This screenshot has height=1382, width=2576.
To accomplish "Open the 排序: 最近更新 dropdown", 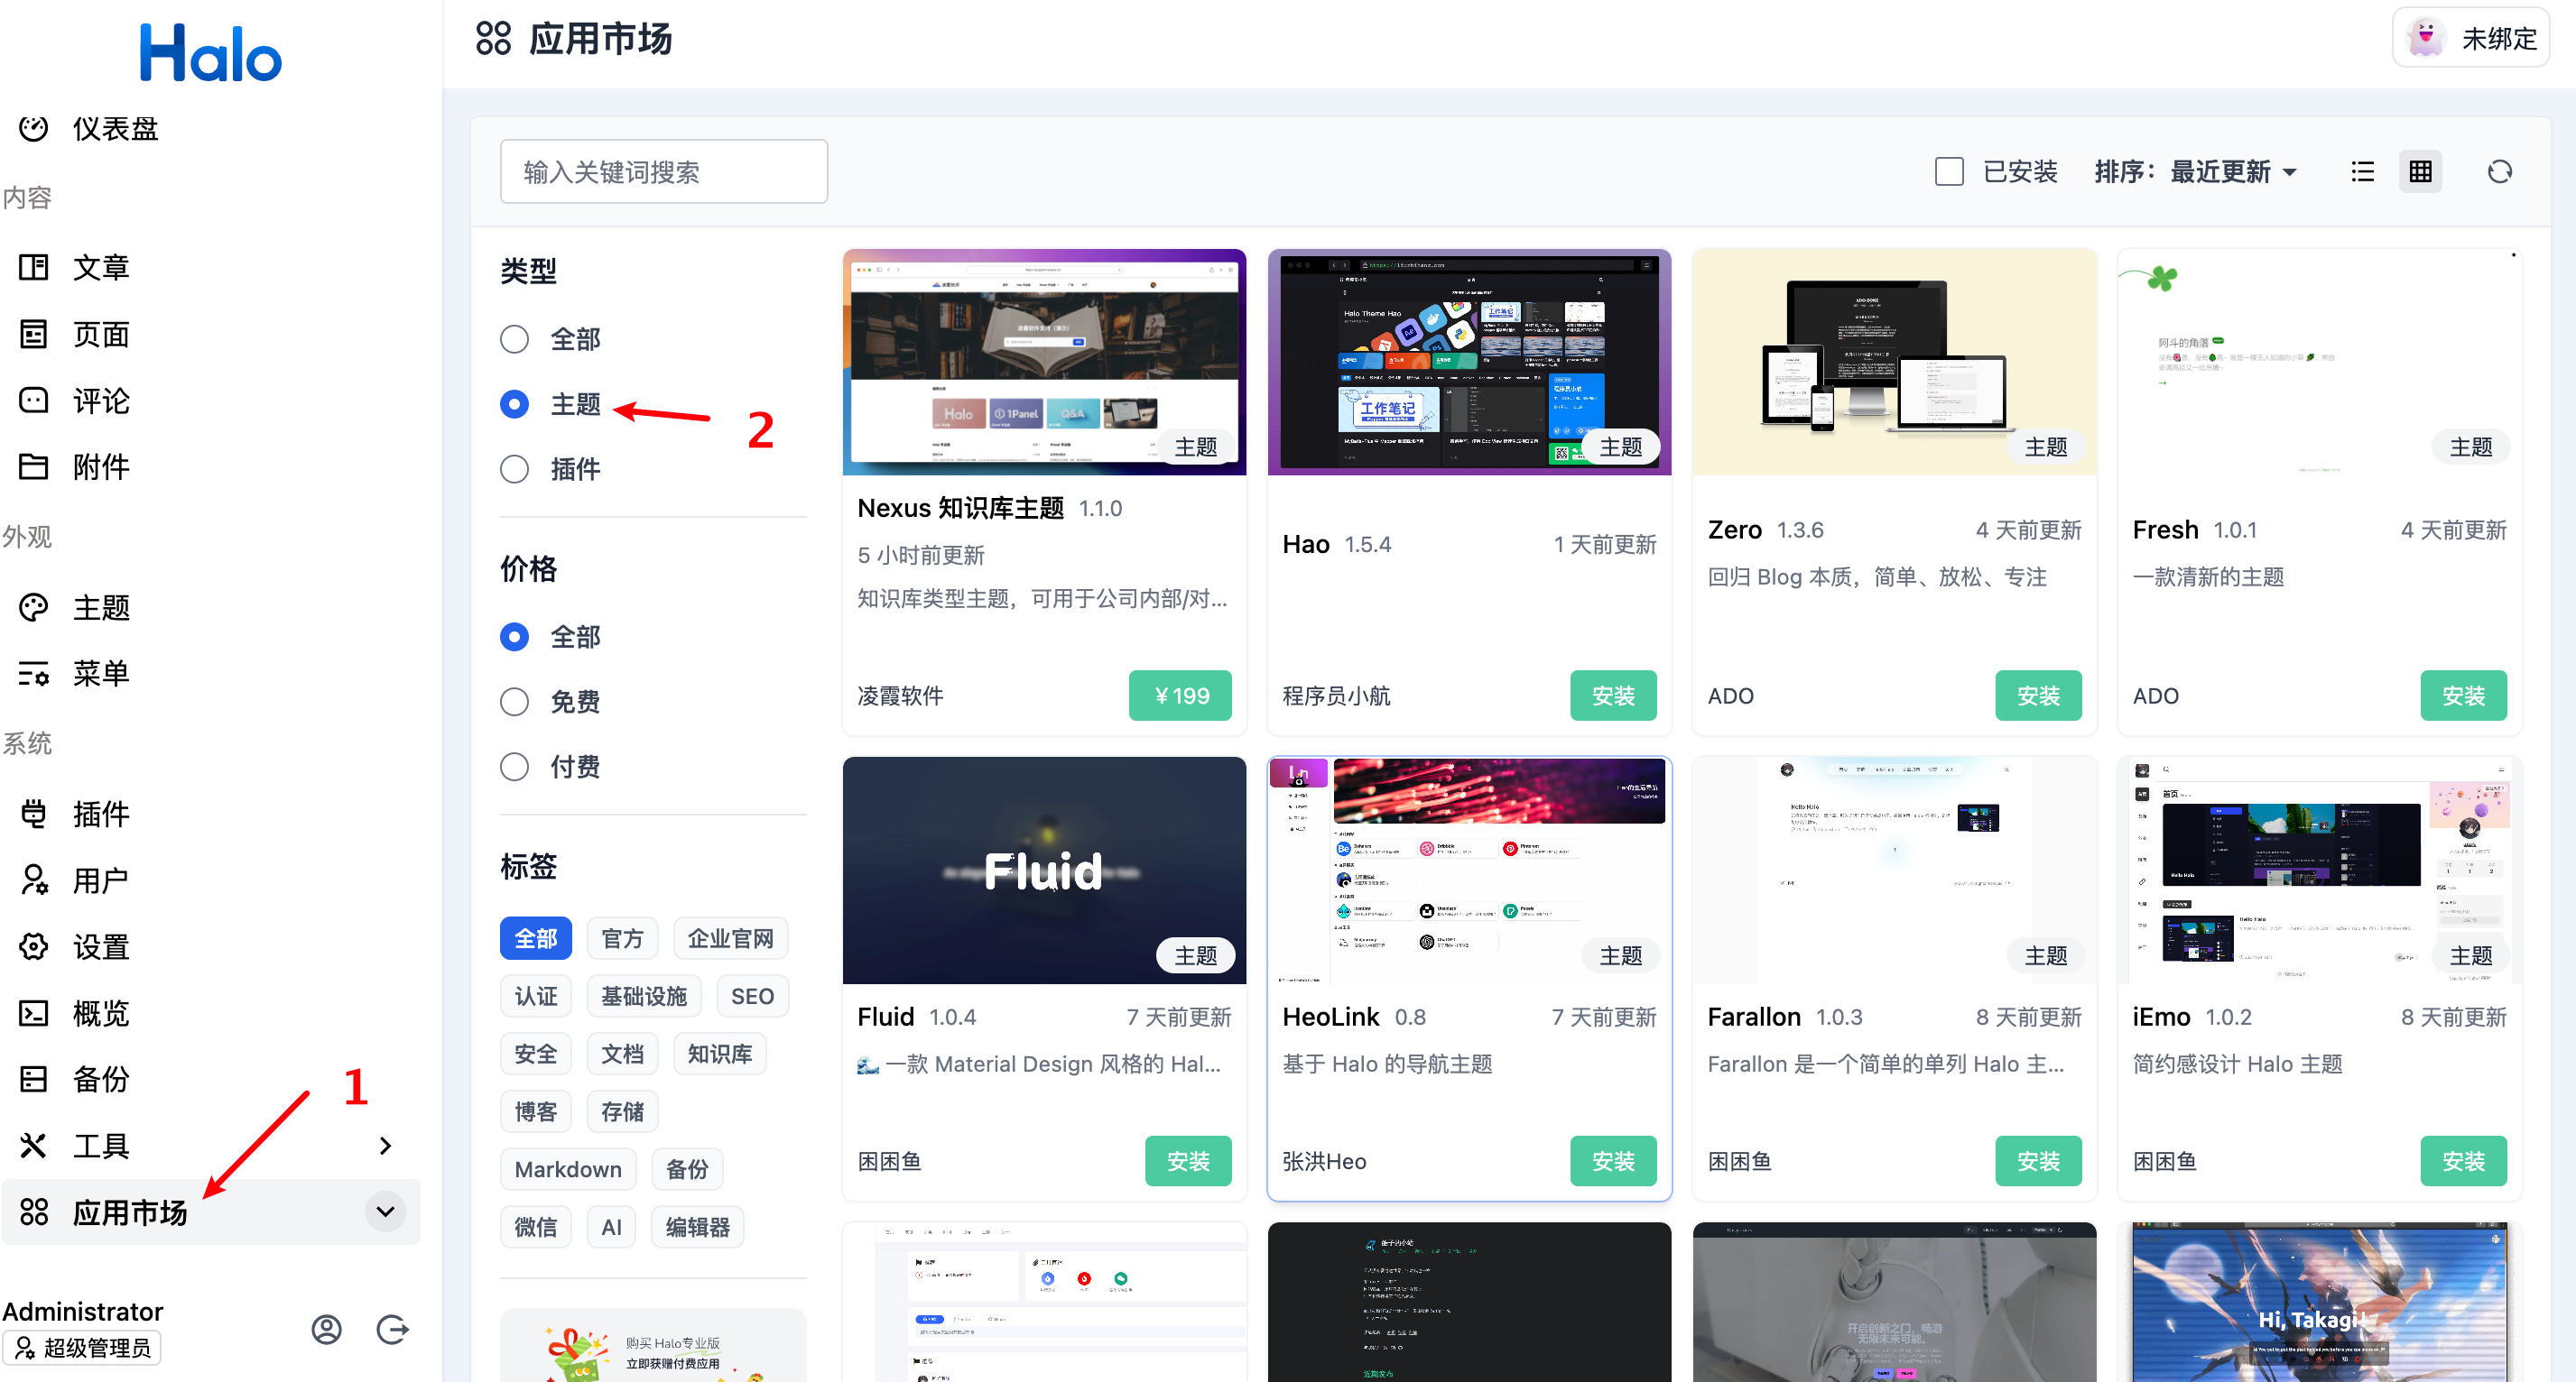I will 2196,172.
